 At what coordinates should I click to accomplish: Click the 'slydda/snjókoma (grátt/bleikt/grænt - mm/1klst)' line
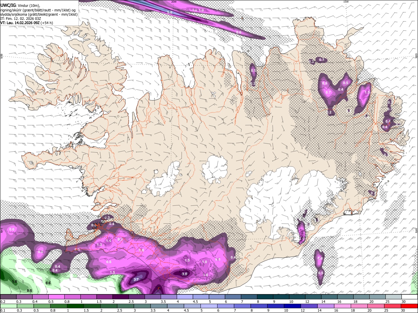click(x=39, y=14)
